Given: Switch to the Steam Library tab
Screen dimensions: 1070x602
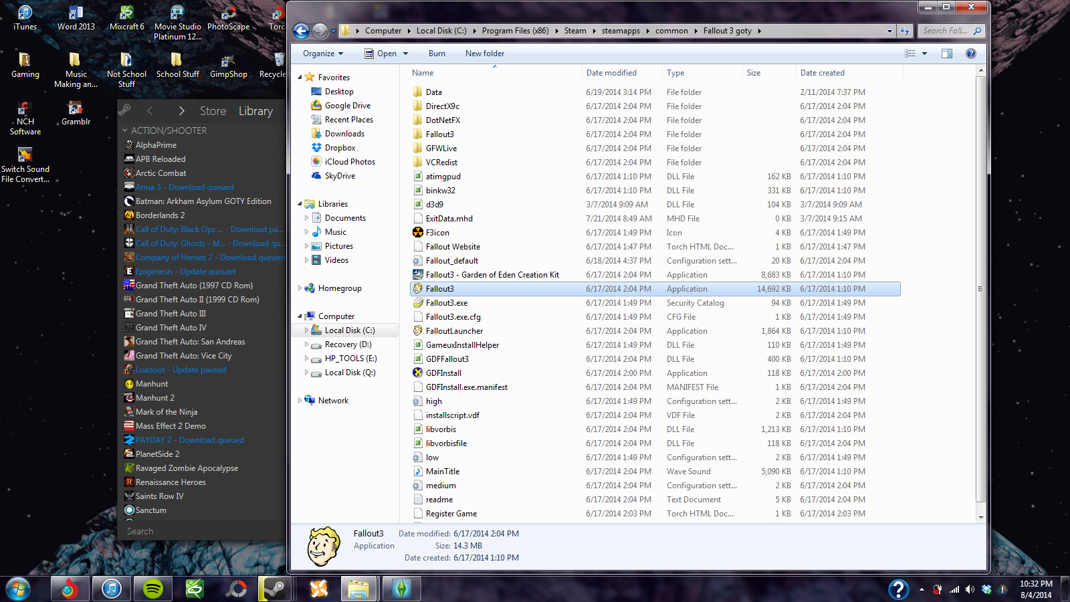Looking at the screenshot, I should [255, 111].
